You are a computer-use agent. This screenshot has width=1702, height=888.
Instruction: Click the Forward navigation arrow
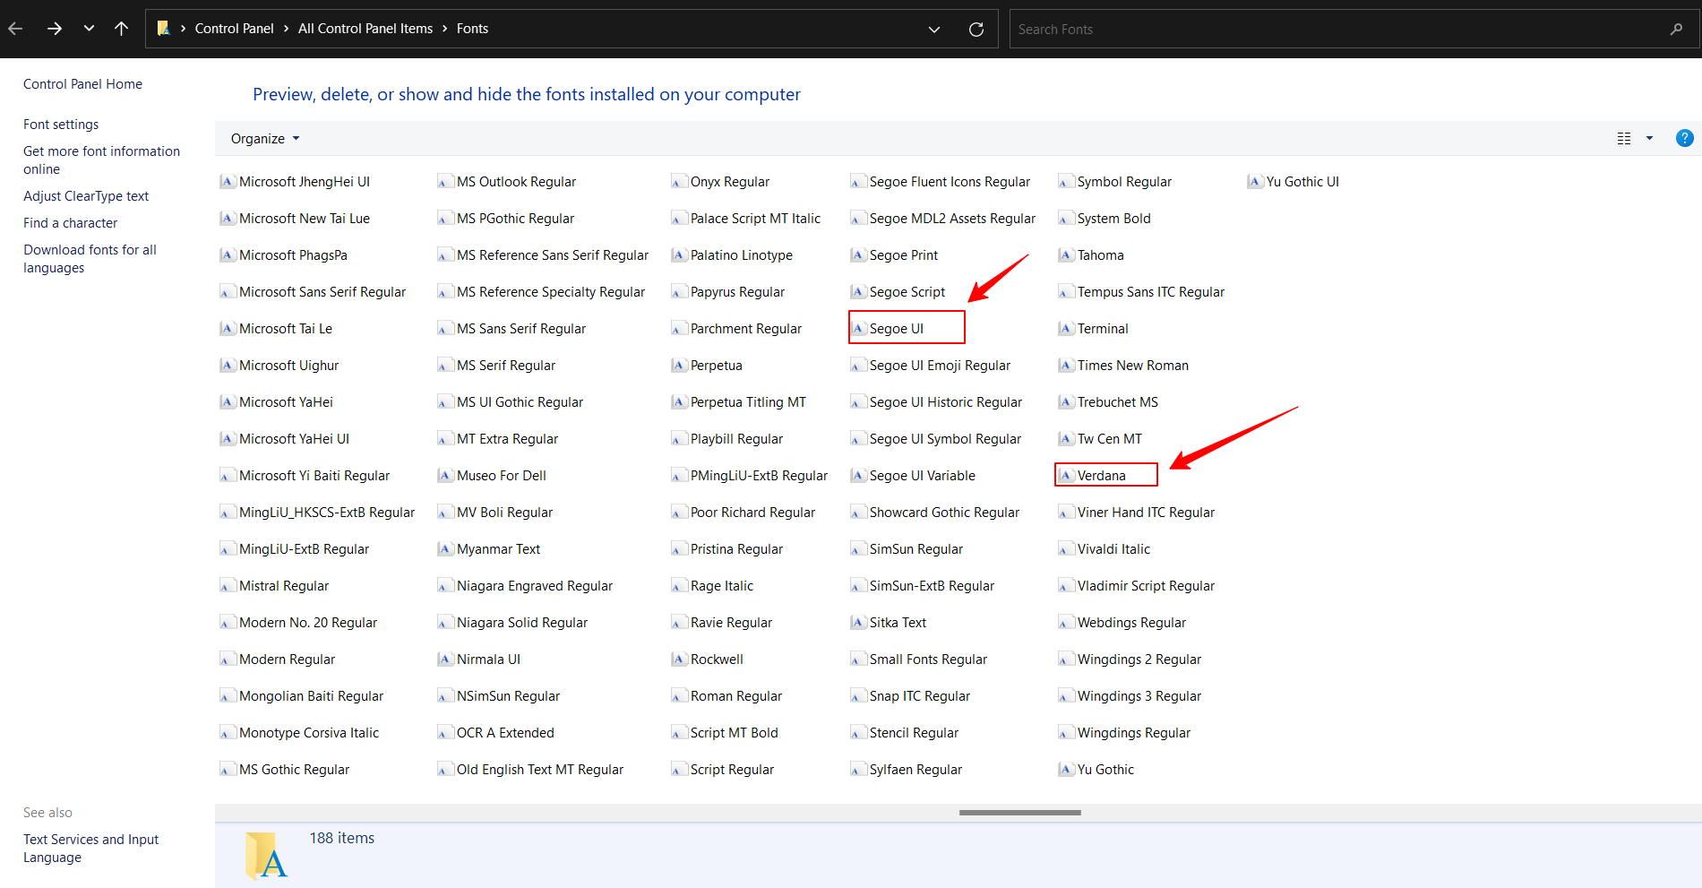[x=55, y=29]
